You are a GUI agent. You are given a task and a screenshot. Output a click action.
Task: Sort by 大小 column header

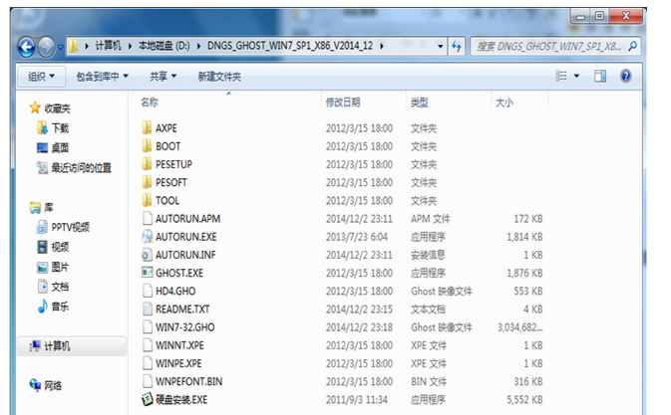(504, 103)
